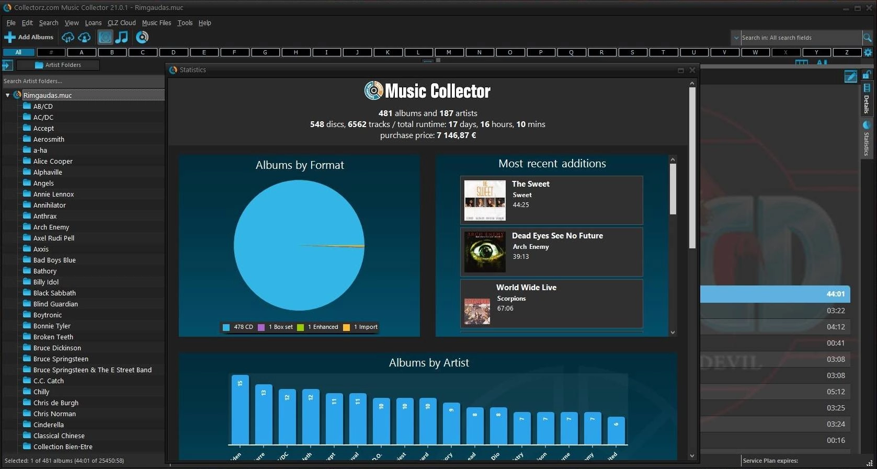Filter albums by letter W
This screenshot has height=469, width=877.
[x=755, y=52]
